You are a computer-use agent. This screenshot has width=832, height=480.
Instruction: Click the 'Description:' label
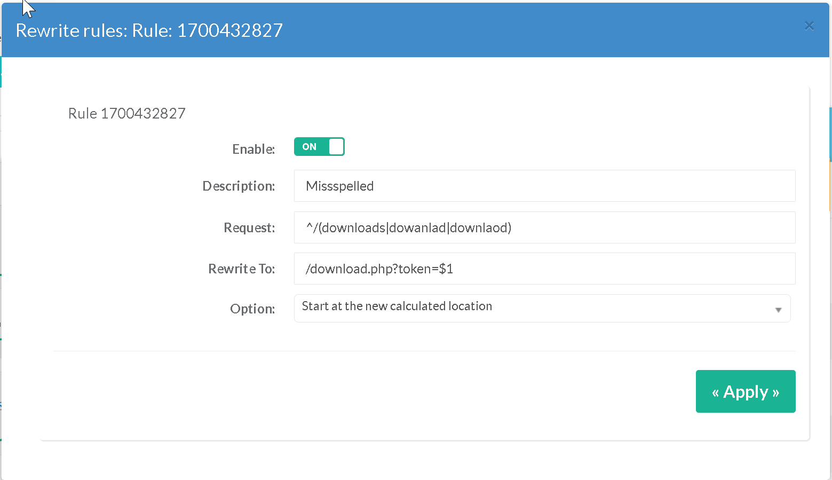point(239,186)
